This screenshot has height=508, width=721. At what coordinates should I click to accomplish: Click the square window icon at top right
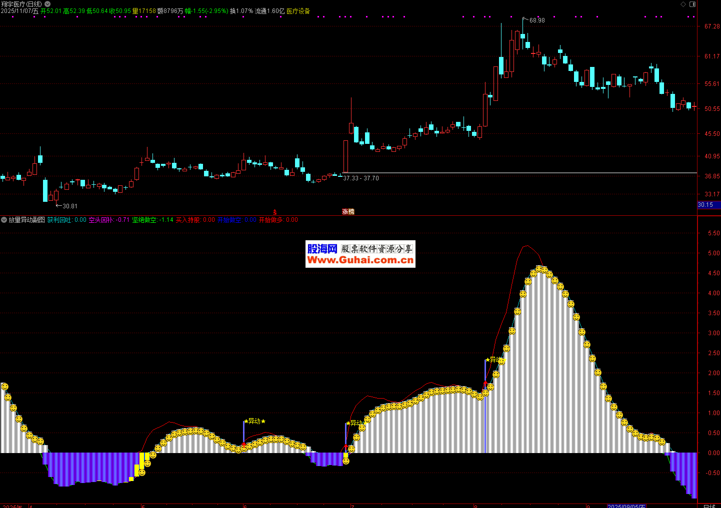692,4
